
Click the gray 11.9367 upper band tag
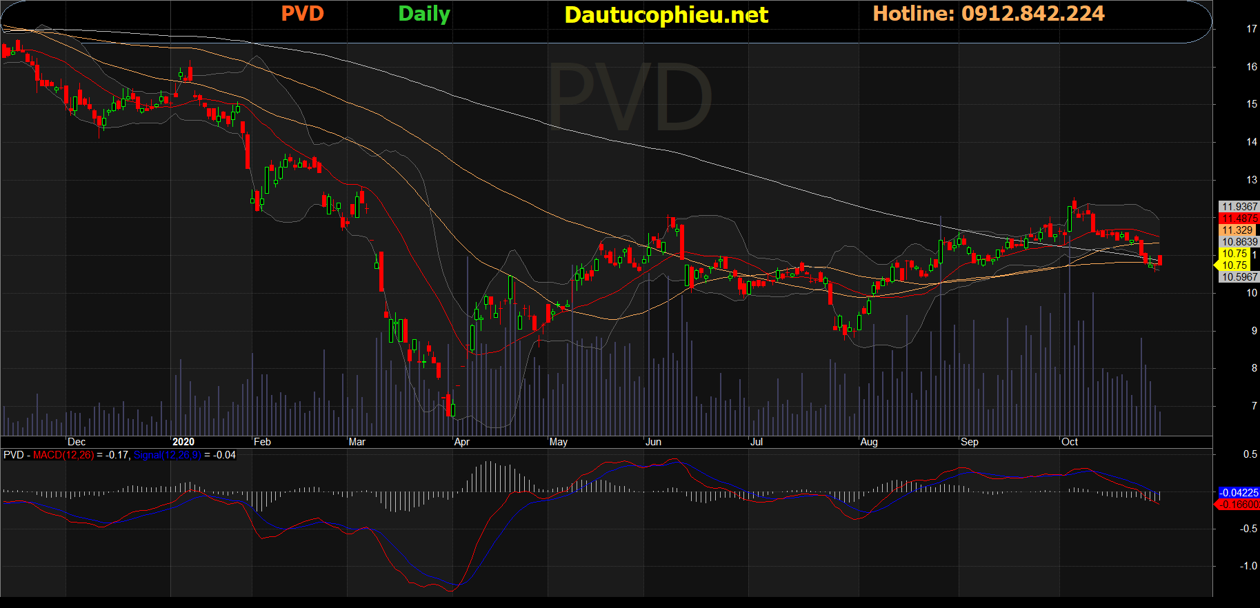pos(1239,207)
